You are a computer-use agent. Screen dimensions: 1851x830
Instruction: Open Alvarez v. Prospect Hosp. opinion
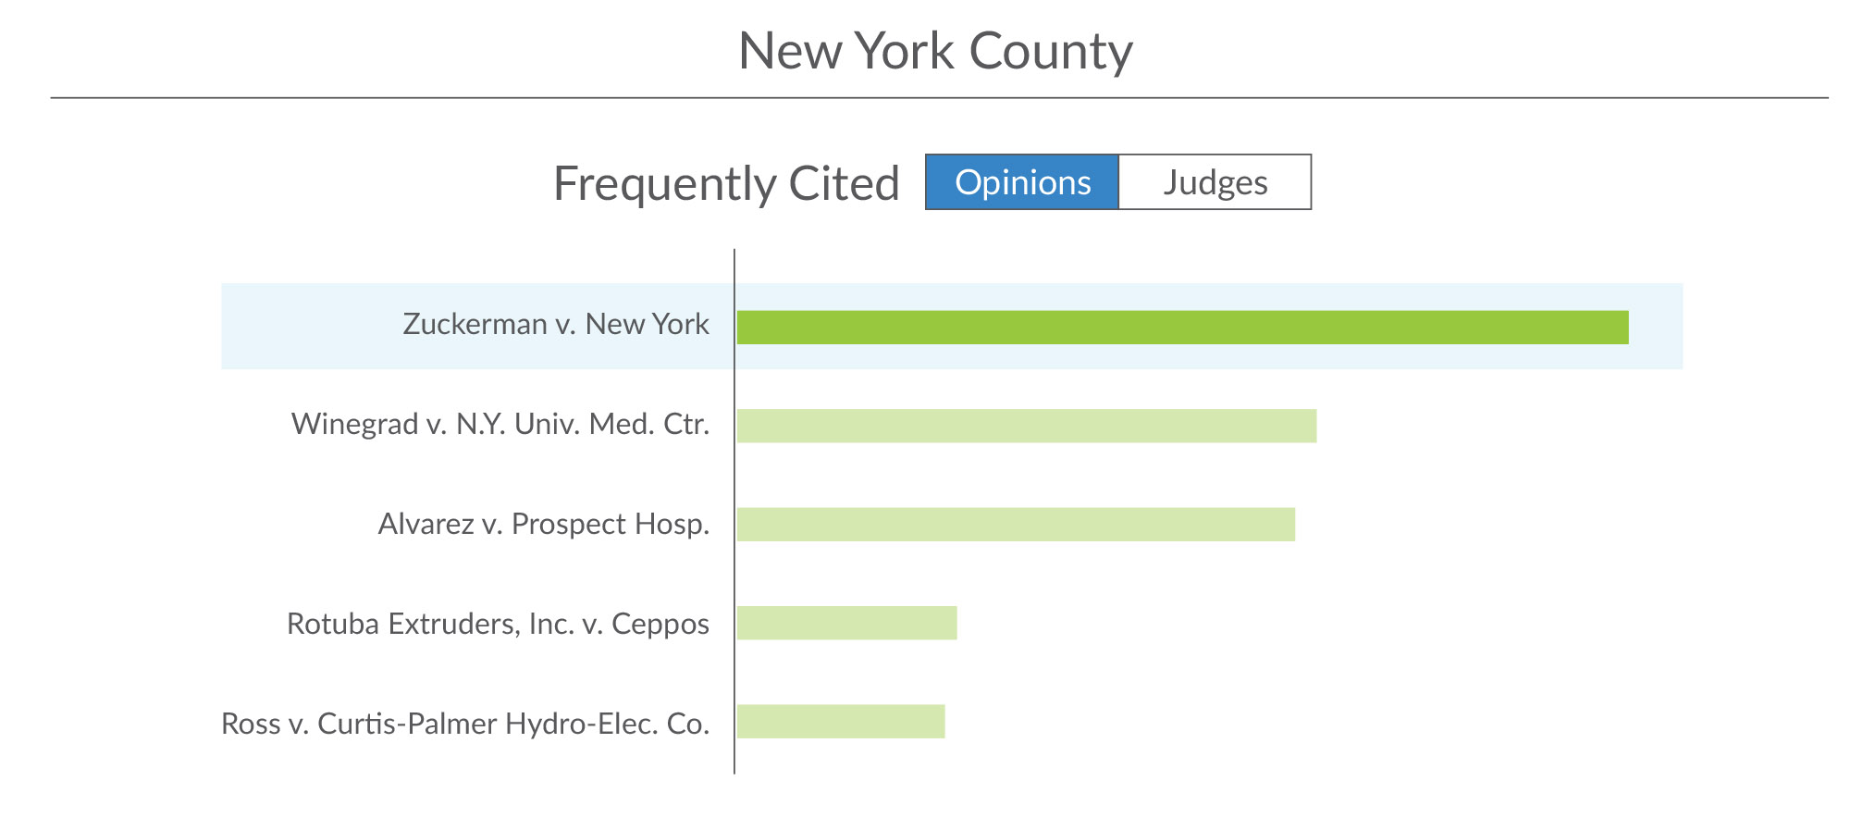click(544, 525)
